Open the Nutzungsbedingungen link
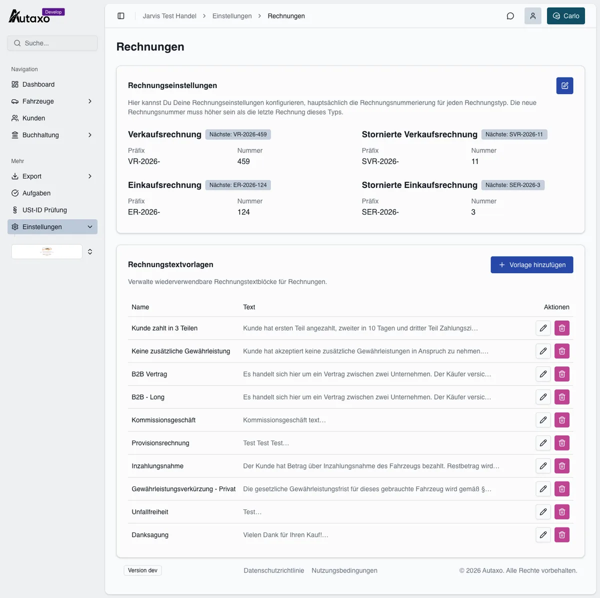Viewport: 600px width, 598px height. click(344, 570)
